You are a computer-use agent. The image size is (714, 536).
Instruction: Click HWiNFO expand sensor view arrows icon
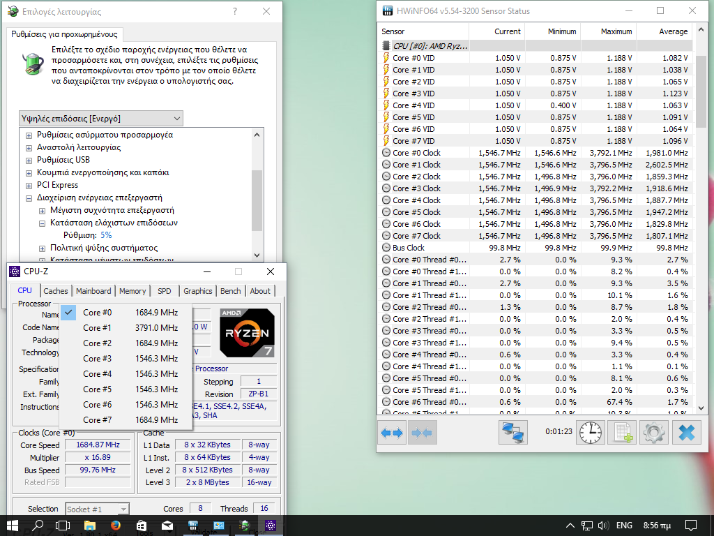click(x=392, y=432)
